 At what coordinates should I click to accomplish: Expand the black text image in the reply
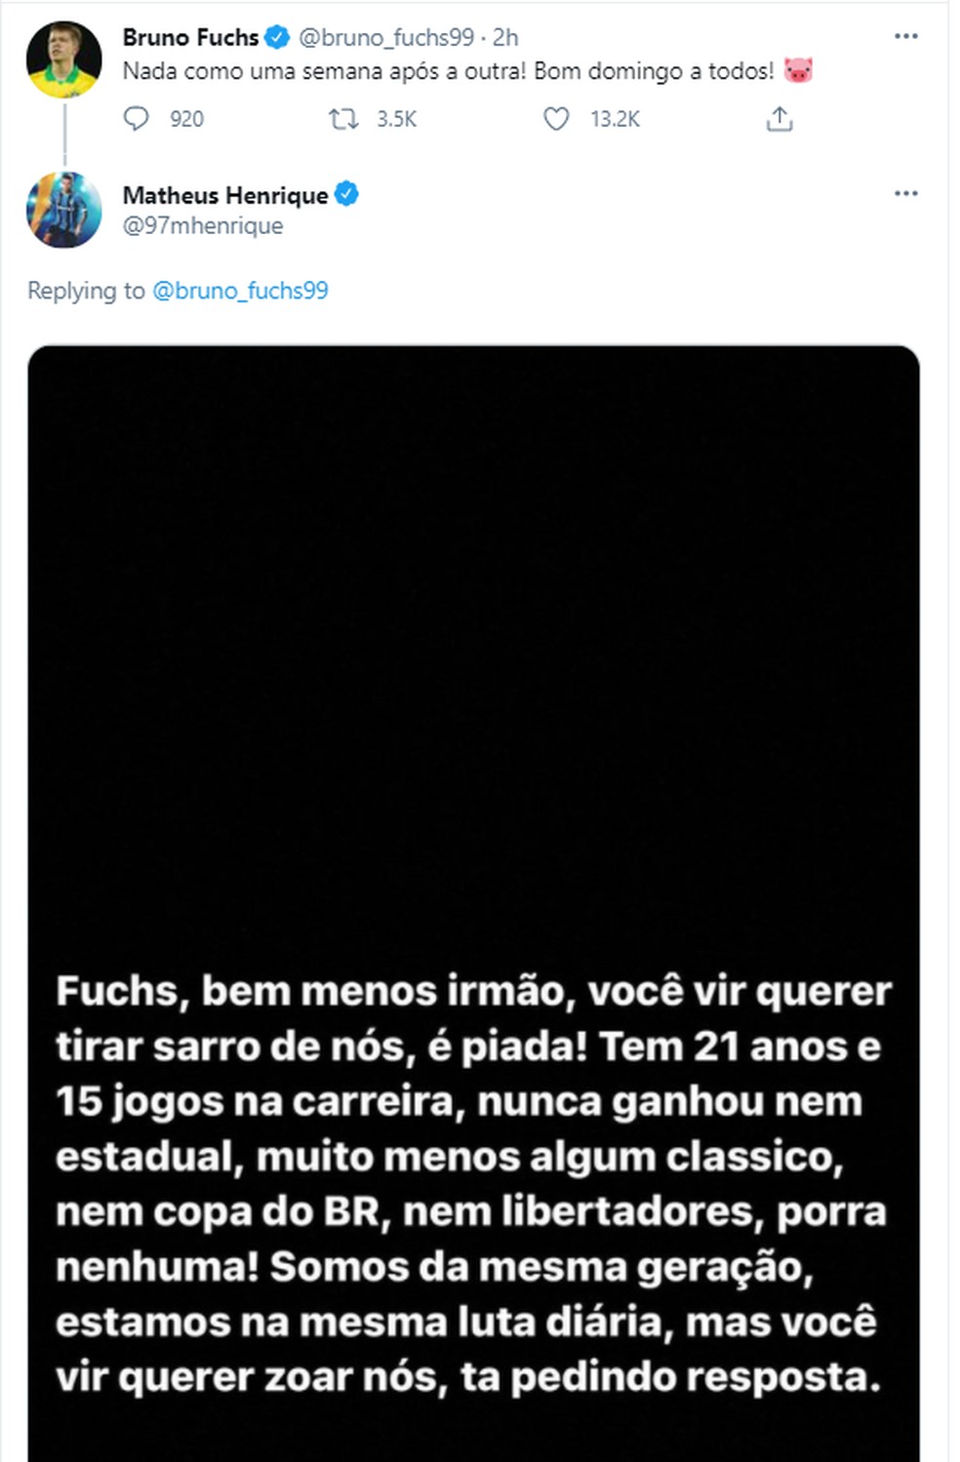pyautogui.click(x=473, y=878)
